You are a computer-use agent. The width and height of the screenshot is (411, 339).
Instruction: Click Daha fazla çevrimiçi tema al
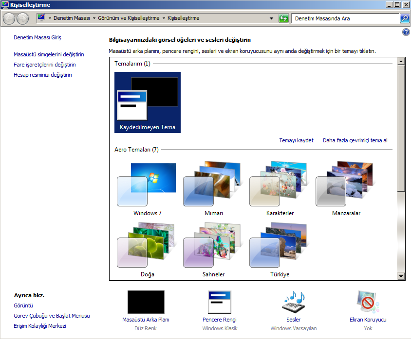pos(355,140)
